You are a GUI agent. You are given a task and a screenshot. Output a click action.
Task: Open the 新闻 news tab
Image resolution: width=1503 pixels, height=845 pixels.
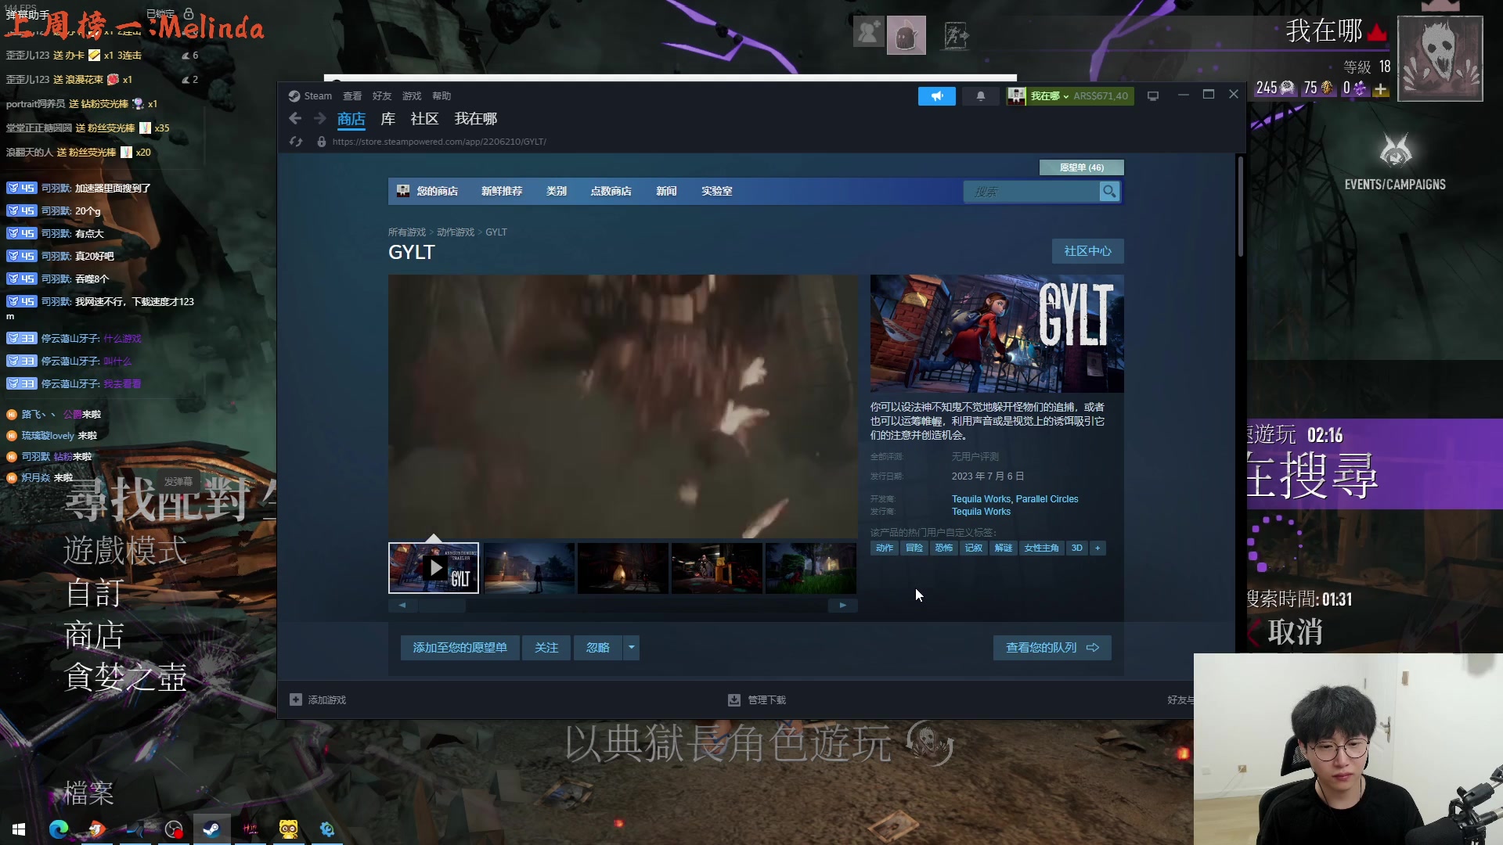666,191
